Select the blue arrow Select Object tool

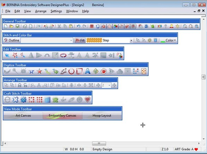(7, 55)
